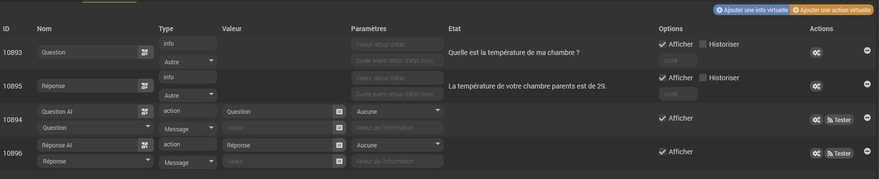Uncheck Afficher for the Réponse command
The image size is (879, 179).
(662, 78)
